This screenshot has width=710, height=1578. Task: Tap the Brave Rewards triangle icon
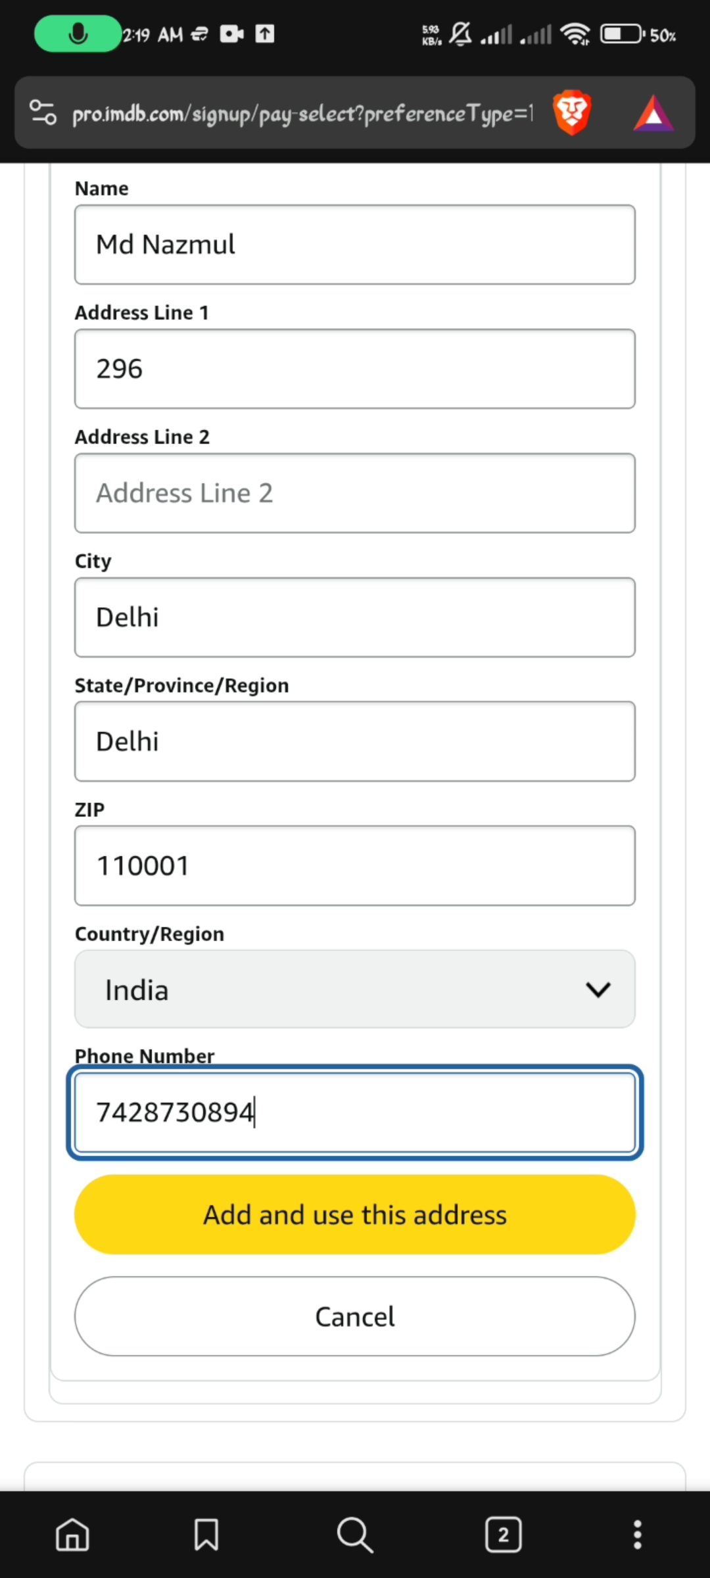653,113
